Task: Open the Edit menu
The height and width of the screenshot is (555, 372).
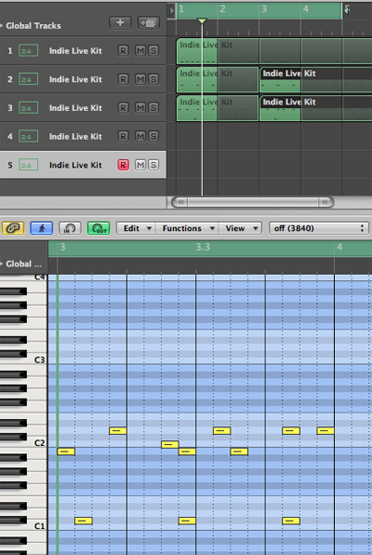Action: pyautogui.click(x=136, y=228)
